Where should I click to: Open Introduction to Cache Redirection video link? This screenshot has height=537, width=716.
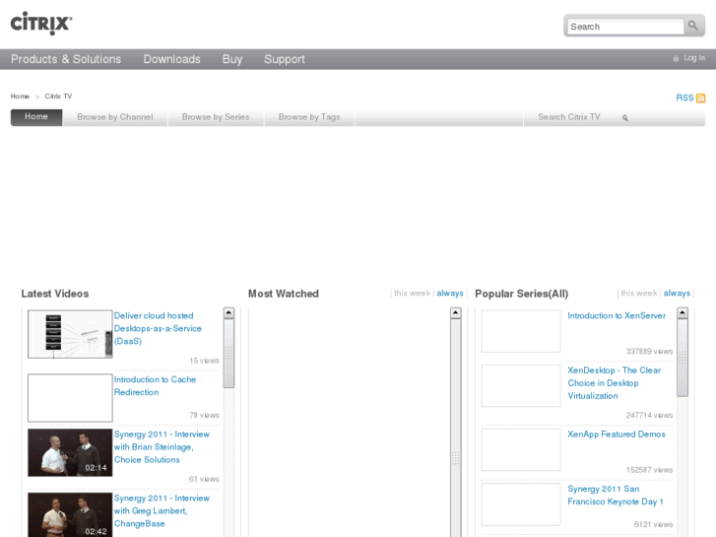tap(155, 386)
